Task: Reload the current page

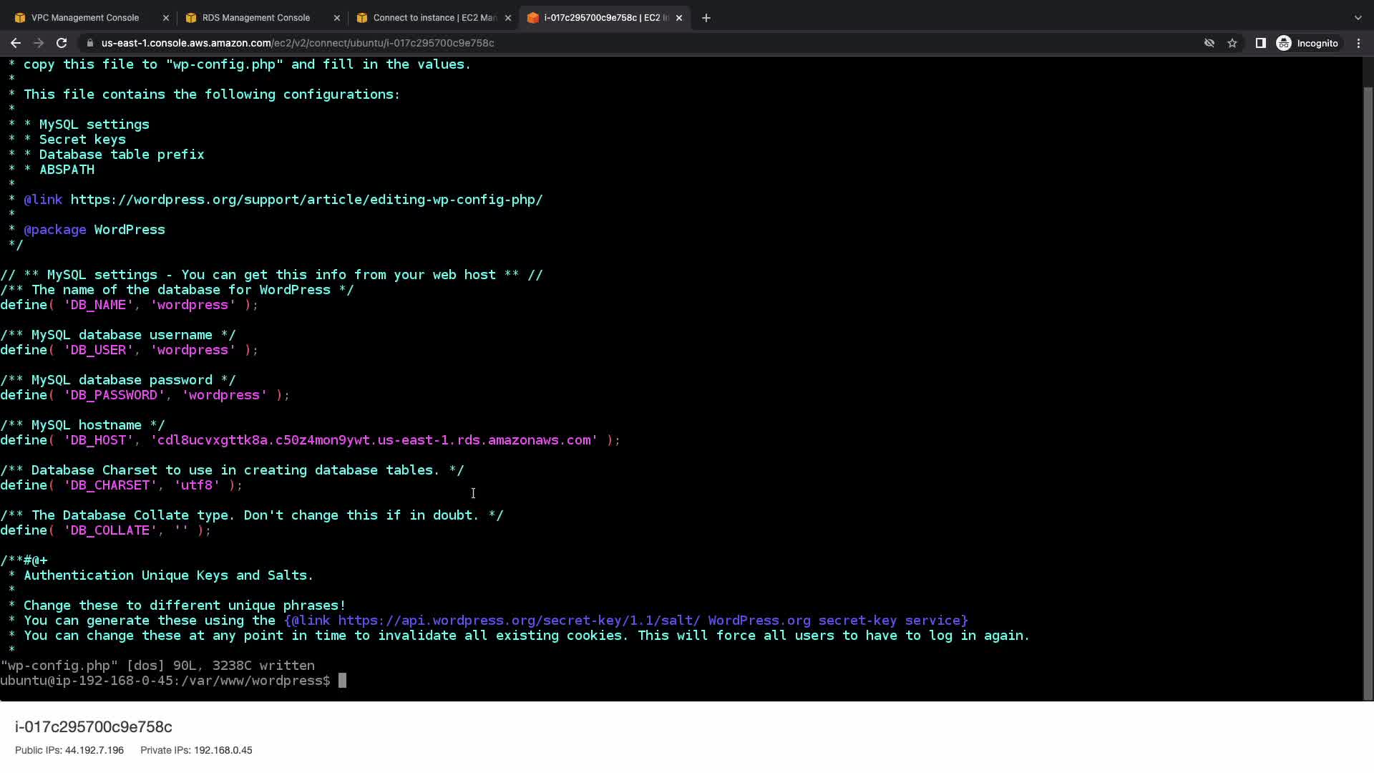Action: (62, 43)
